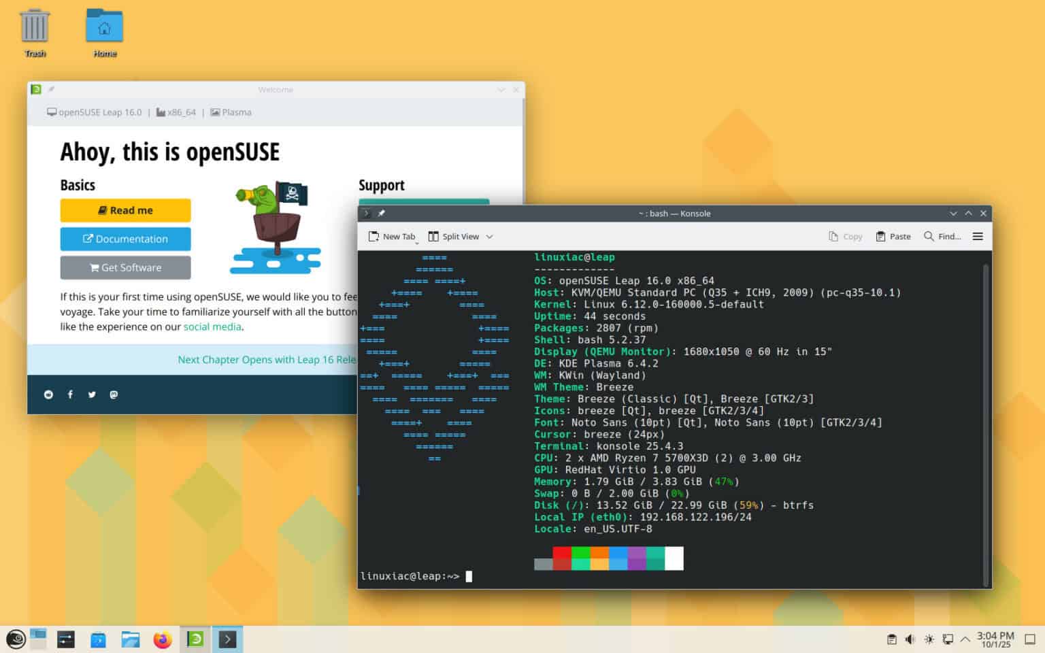
Task: Click the Read me button
Action: click(x=125, y=210)
